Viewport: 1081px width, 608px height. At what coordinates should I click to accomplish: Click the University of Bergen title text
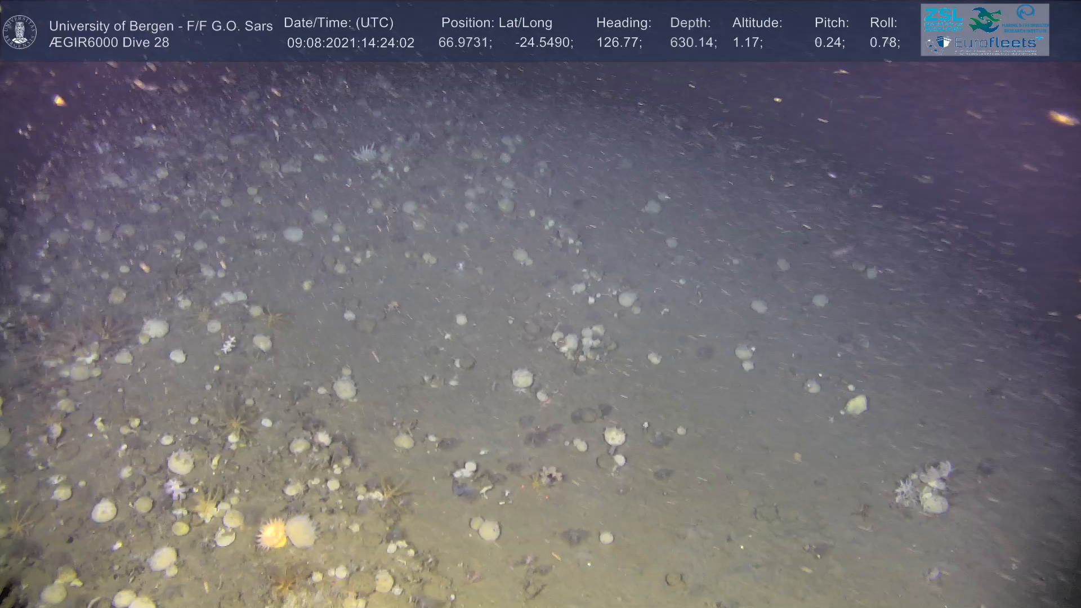[160, 26]
